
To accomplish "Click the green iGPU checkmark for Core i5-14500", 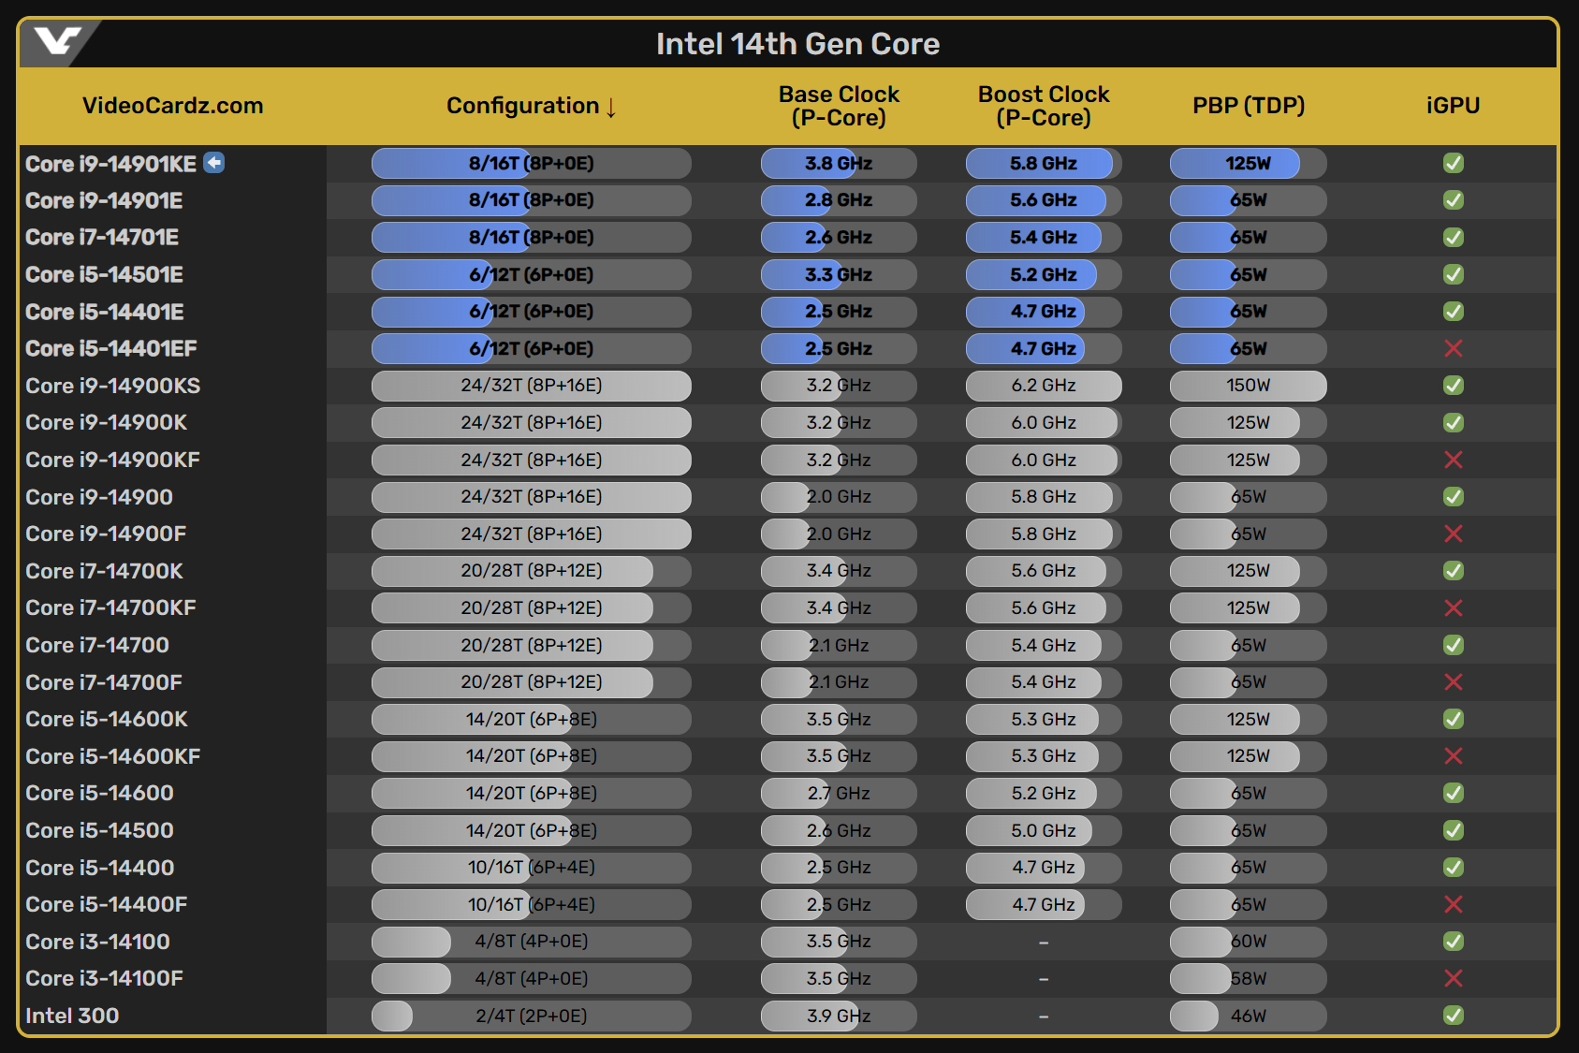I will click(1454, 830).
